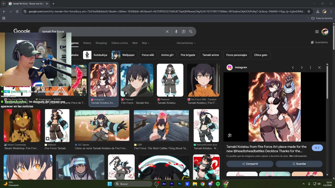The width and height of the screenshot is (335, 188).
Task: Bookmark this page with the star icon
Action: coord(309,11)
